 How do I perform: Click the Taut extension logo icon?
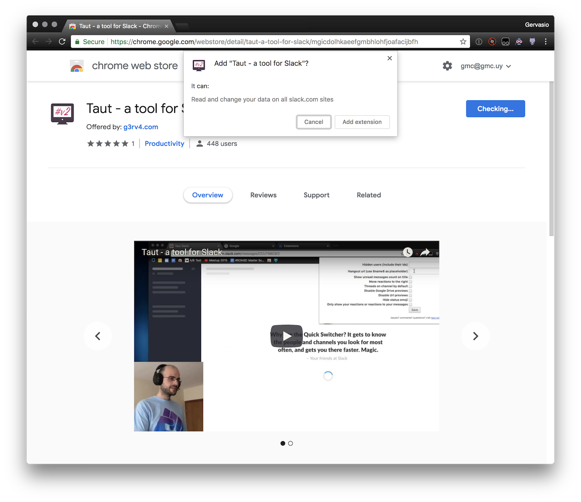point(62,114)
